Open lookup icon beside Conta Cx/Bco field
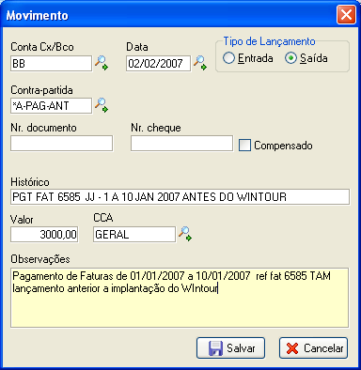 (102, 63)
